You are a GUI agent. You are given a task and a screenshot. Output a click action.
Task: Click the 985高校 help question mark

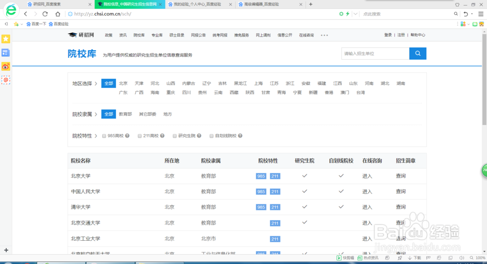pos(127,136)
